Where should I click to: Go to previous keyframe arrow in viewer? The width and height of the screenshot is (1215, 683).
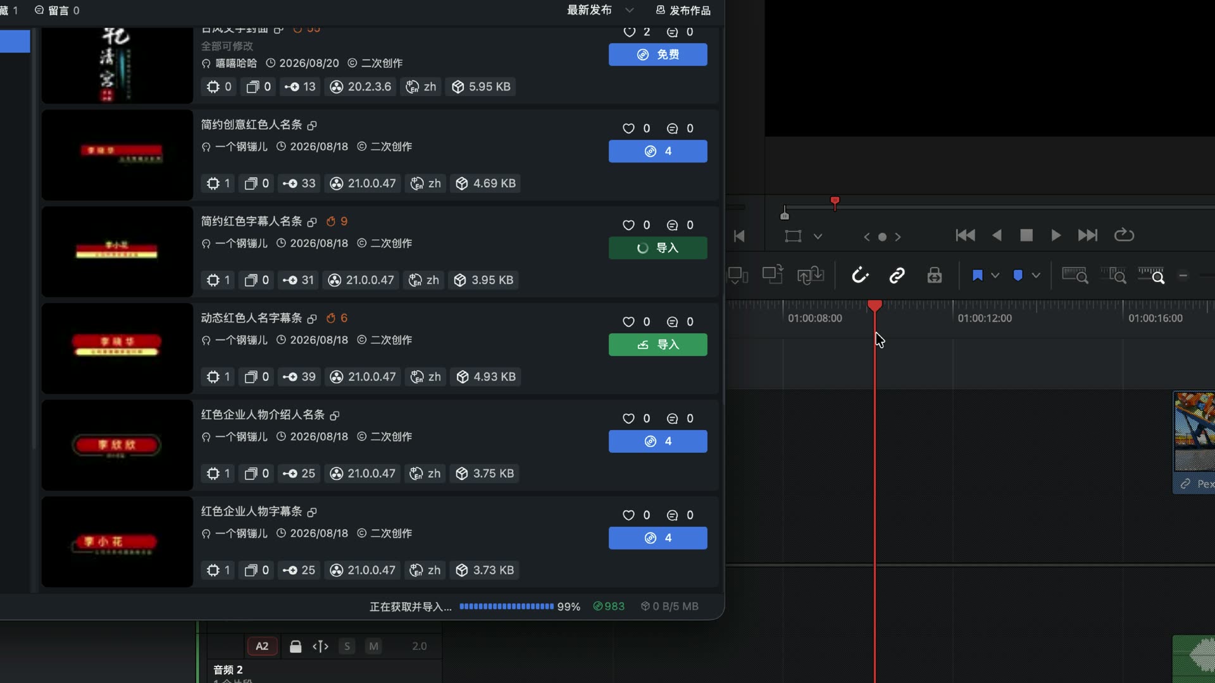tap(867, 237)
